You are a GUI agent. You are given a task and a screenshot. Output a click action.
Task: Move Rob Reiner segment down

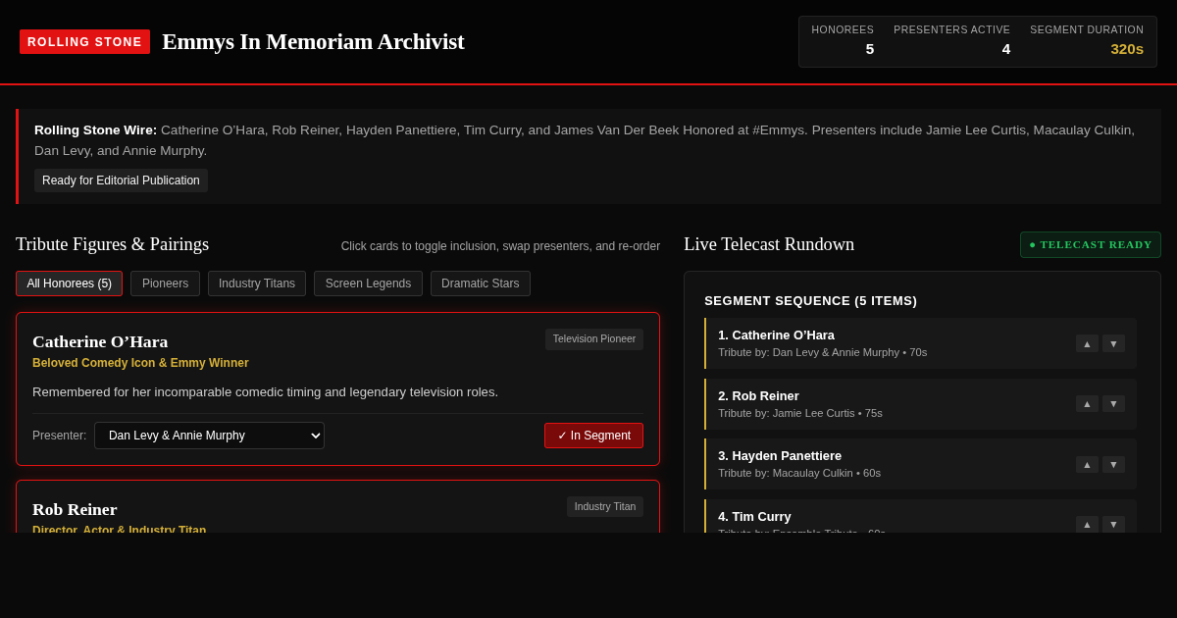(x=1113, y=404)
